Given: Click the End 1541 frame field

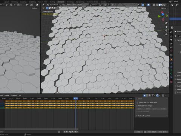Looking at the screenshot, I should coord(163,132).
